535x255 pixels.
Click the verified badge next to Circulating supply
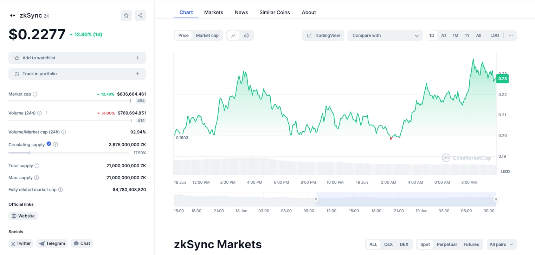click(49, 144)
